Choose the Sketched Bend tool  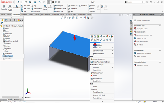[x=37, y=8]
